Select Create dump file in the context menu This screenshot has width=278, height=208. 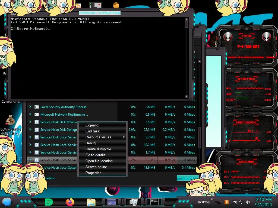click(102, 149)
